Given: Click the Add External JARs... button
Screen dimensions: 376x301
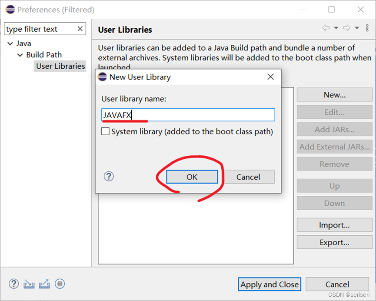Looking at the screenshot, I should click(x=335, y=147).
